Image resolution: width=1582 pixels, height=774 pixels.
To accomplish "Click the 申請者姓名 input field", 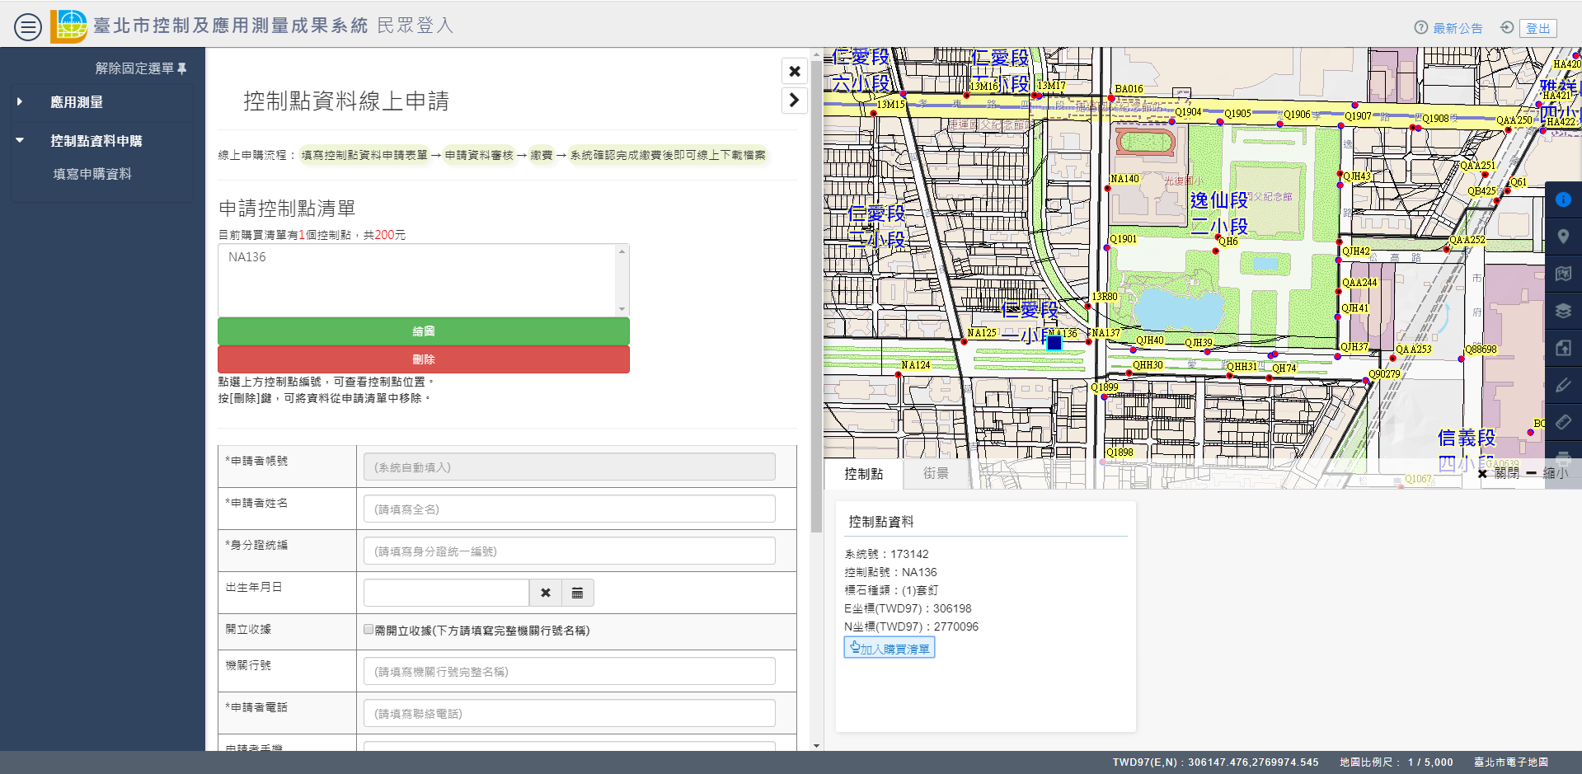I will tap(569, 509).
